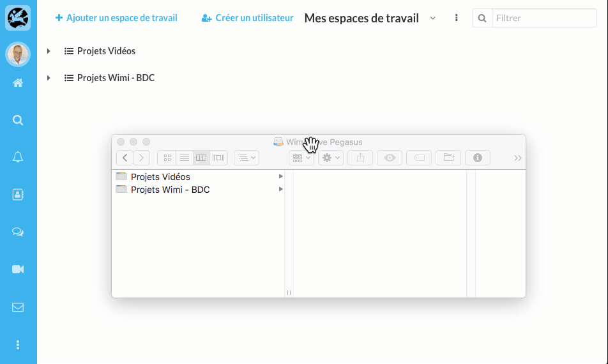Expand the Projets Vidéos workspace
The width and height of the screenshot is (608, 364).
49,51
